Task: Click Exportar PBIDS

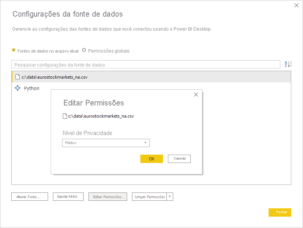Action: [68, 197]
